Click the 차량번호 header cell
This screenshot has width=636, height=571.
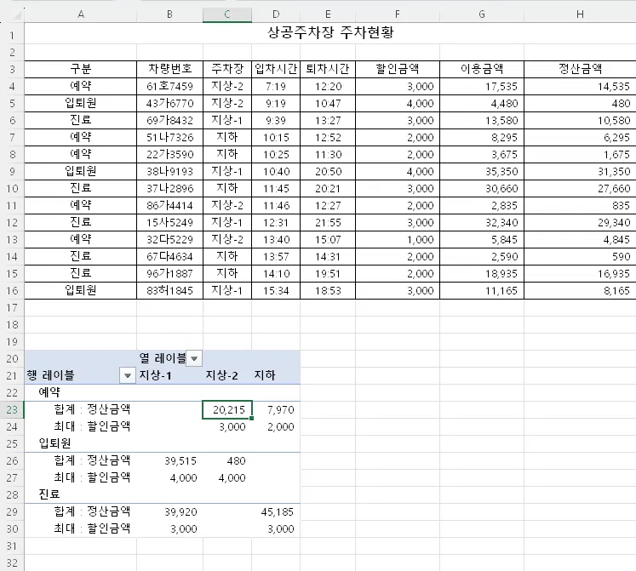point(170,69)
